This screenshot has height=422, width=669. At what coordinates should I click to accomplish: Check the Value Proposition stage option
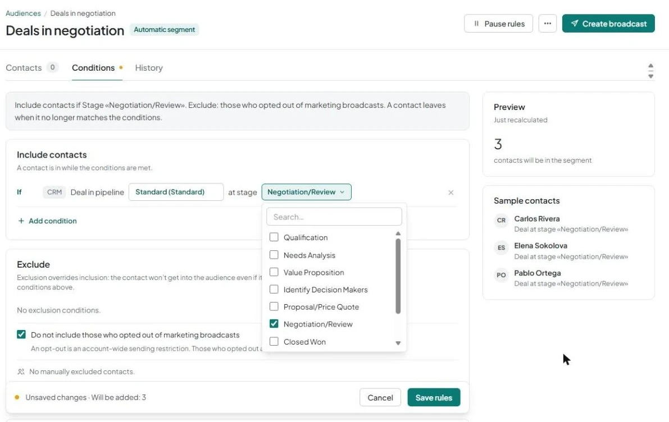[274, 272]
